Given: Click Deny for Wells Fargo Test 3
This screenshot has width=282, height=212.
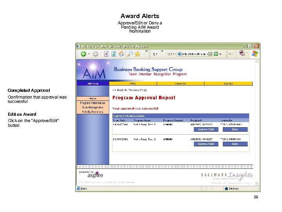Looking at the screenshot, I should [235, 144].
